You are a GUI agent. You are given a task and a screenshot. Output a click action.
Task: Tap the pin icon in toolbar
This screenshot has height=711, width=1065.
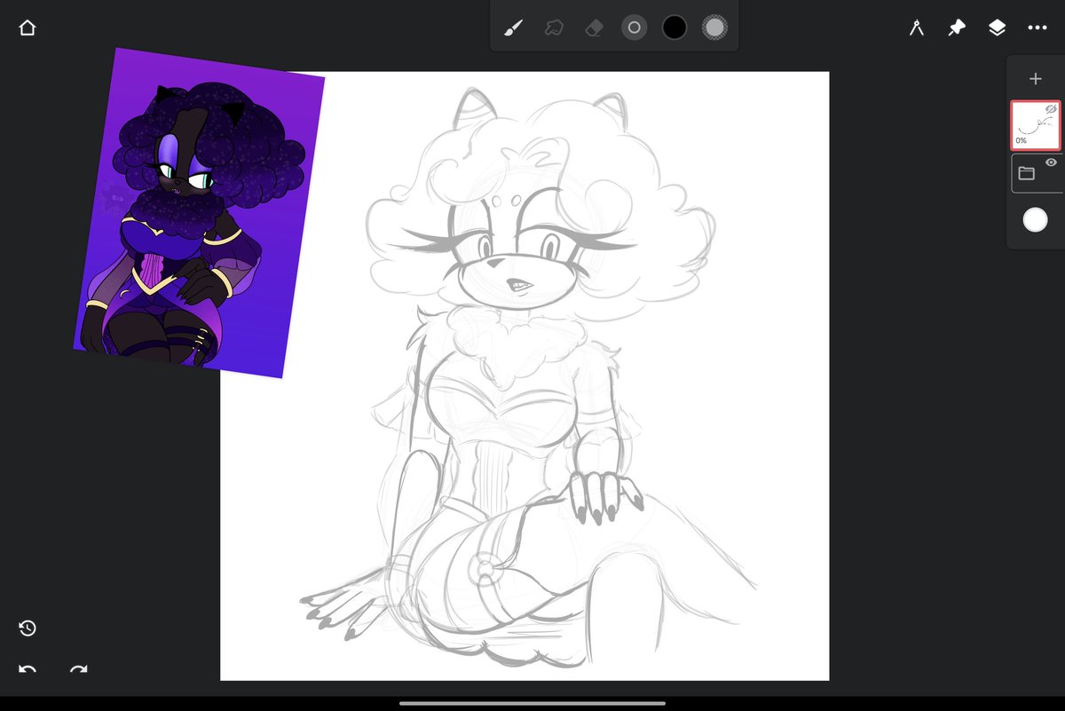click(957, 28)
